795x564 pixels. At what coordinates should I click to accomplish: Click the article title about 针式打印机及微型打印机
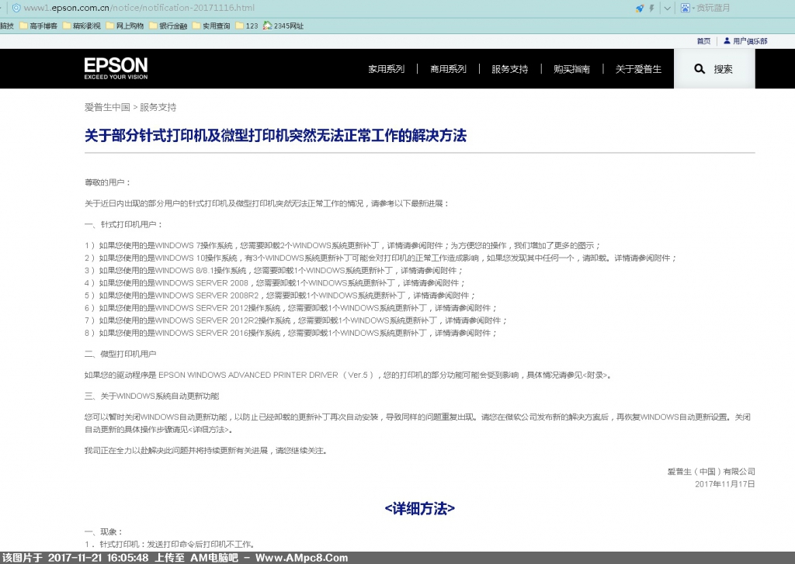[276, 135]
